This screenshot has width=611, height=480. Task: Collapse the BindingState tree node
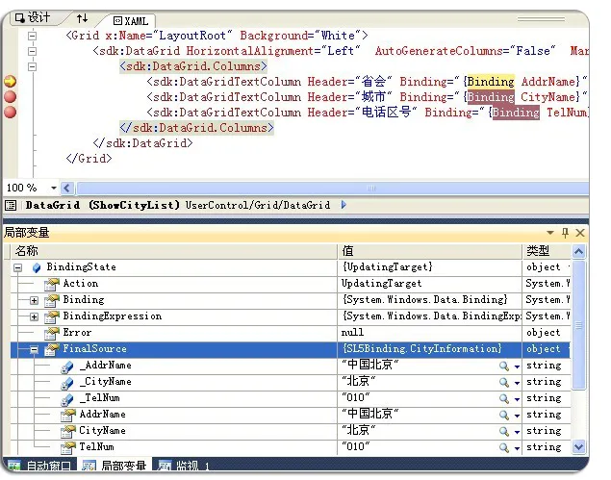18,267
